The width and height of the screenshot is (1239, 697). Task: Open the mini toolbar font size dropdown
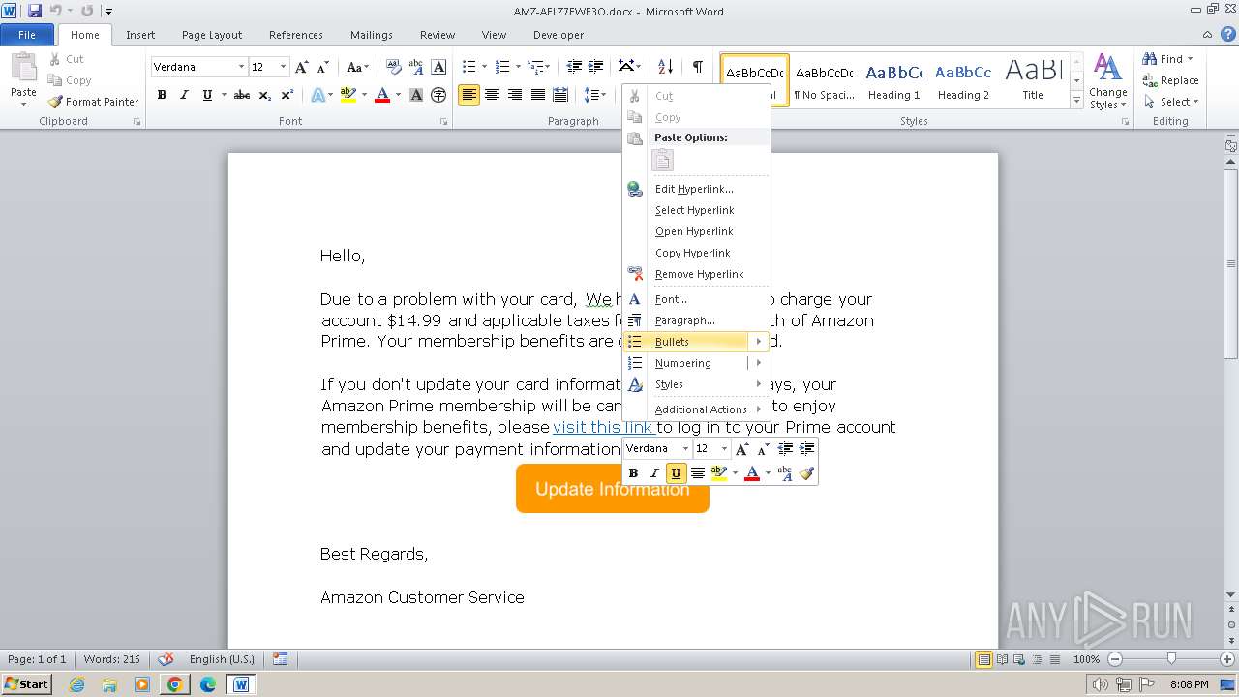pyautogui.click(x=724, y=448)
